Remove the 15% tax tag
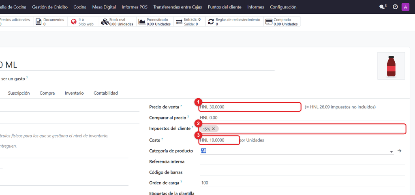Viewport: 415px width, 195px height. tap(213, 129)
